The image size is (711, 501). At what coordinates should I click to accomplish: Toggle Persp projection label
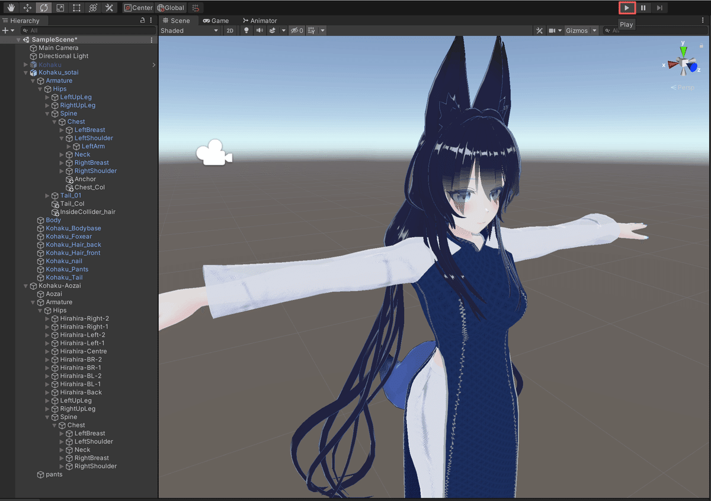pyautogui.click(x=683, y=87)
